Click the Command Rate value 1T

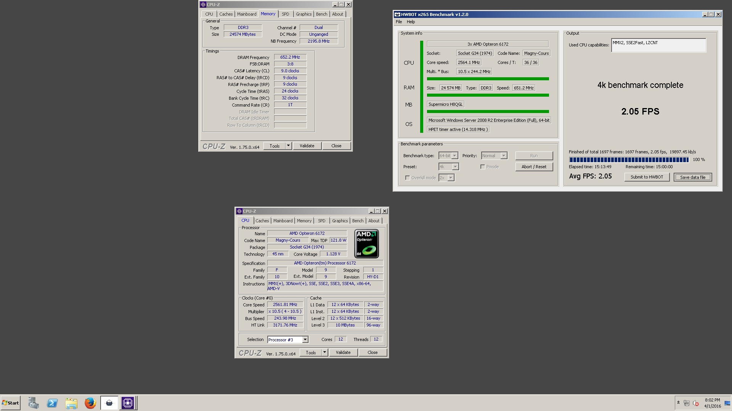coord(290,105)
